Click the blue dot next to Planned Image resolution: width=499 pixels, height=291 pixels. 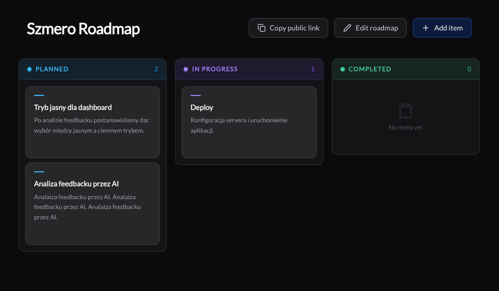(x=29, y=69)
